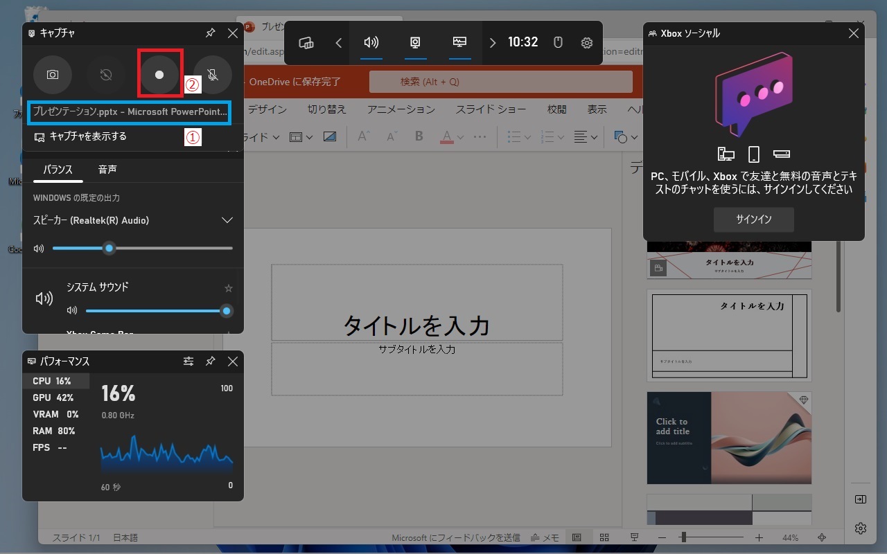Viewport: 887px width, 554px height.
Task: Select the CPU 16% metric
Action: (x=56, y=381)
